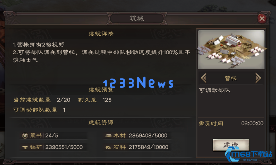Open the 建筑详情 section header

[101, 34]
